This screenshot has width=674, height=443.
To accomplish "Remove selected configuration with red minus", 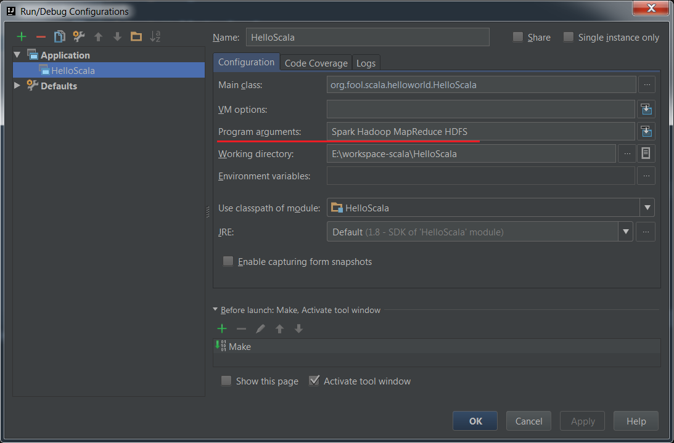I will point(41,37).
